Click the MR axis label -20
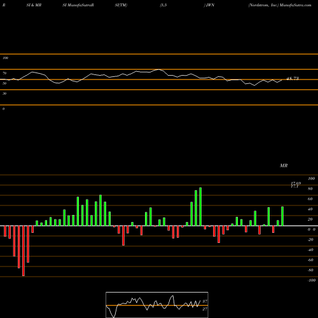This screenshot has width=318, height=318. tap(310, 240)
